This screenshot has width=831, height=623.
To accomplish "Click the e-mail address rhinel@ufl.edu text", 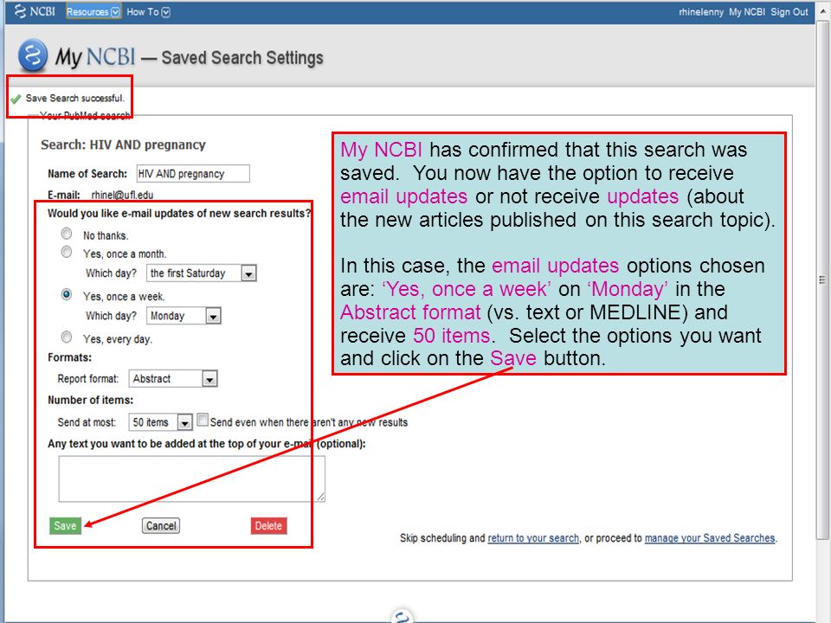I will tap(122, 195).
